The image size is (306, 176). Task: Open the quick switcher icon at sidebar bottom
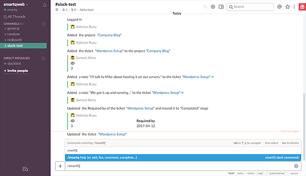point(25,169)
